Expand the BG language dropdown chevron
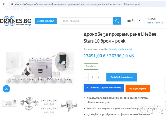Image resolution: width=166 pixels, height=117 pixels. click(140, 20)
